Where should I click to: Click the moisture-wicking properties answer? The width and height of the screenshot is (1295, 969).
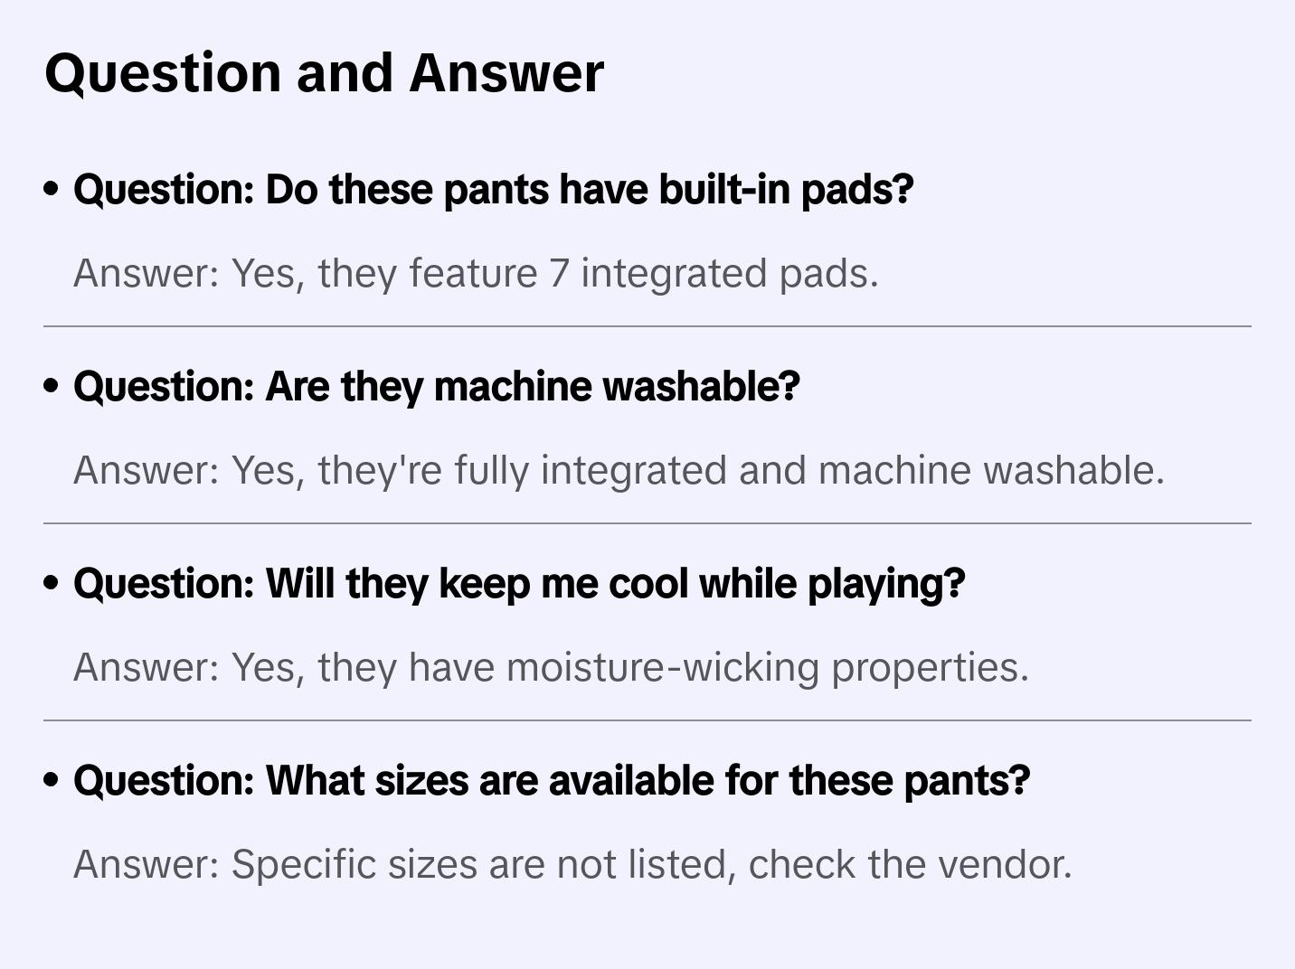click(x=551, y=667)
